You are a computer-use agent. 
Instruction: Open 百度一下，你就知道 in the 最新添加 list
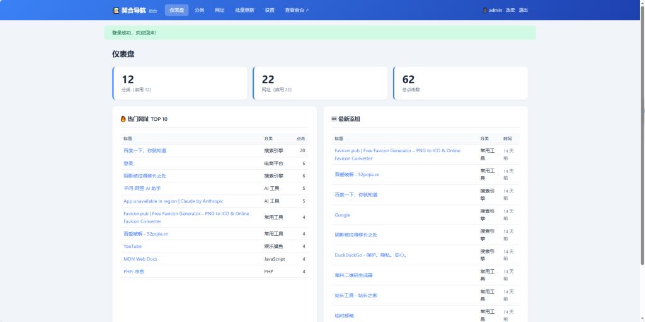pos(356,195)
